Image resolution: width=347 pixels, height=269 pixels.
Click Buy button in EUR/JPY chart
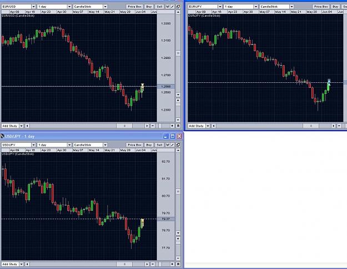click(x=335, y=7)
